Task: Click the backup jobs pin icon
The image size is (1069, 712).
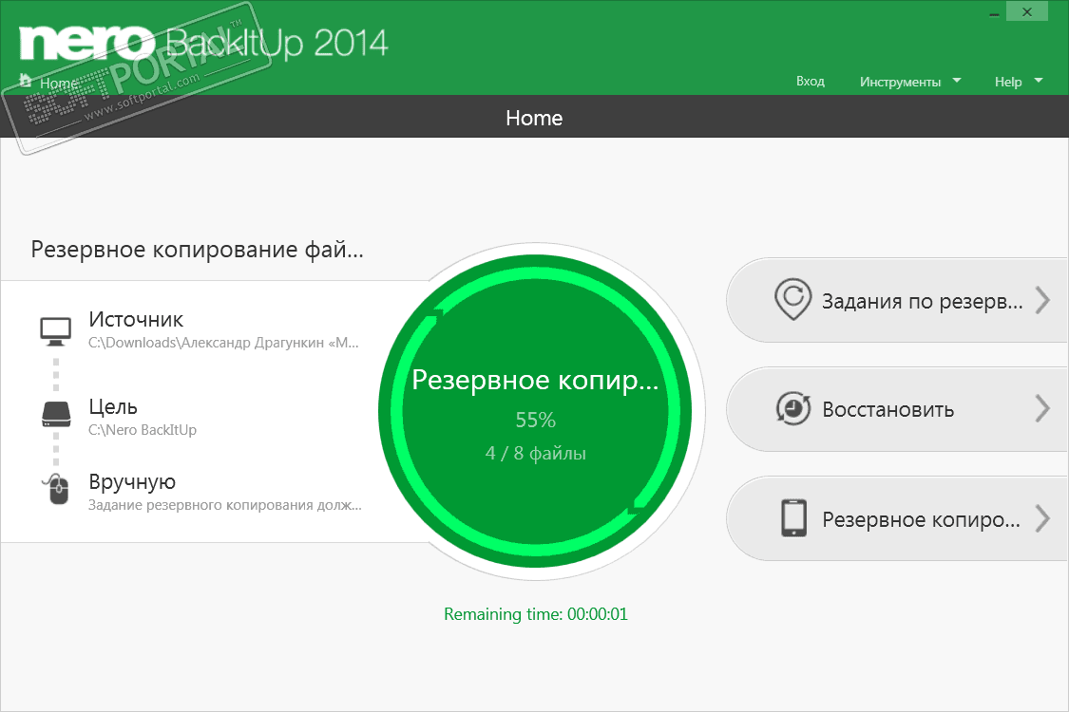Action: point(792,299)
